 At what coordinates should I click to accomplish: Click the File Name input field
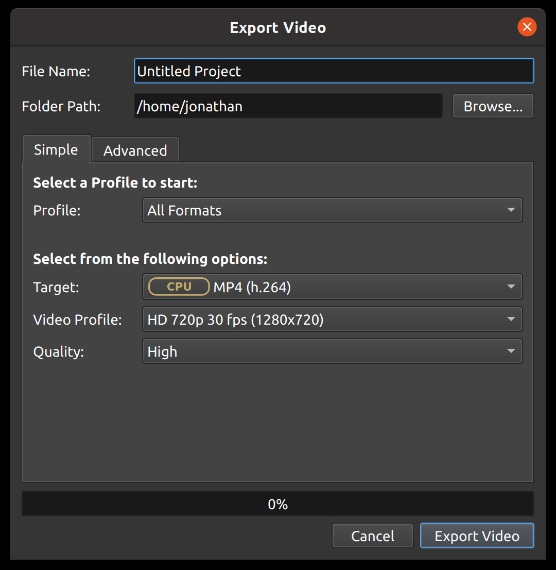pos(334,71)
